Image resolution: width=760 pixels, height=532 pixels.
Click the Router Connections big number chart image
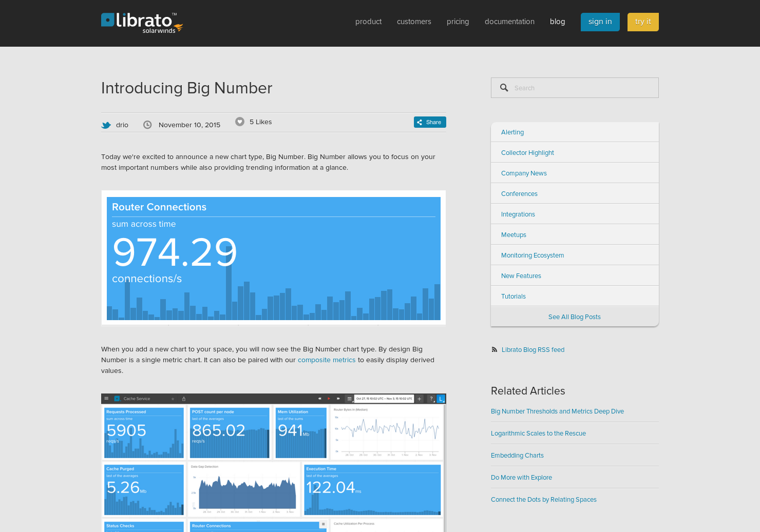point(274,258)
